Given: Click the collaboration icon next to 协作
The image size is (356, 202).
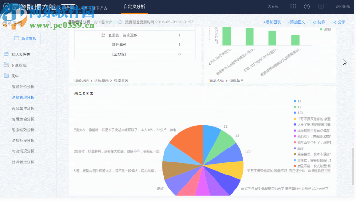Looking at the screenshot, I should coord(315,22).
